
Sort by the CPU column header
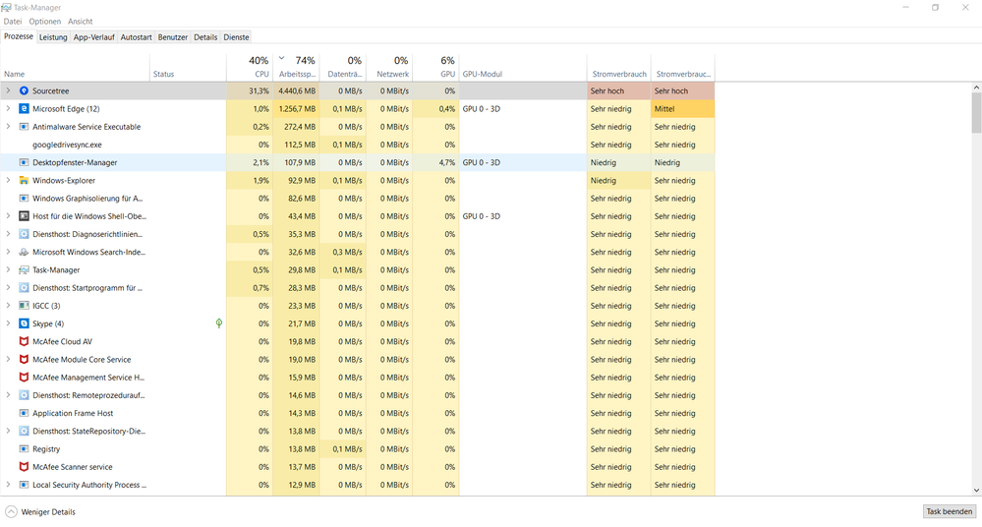250,68
